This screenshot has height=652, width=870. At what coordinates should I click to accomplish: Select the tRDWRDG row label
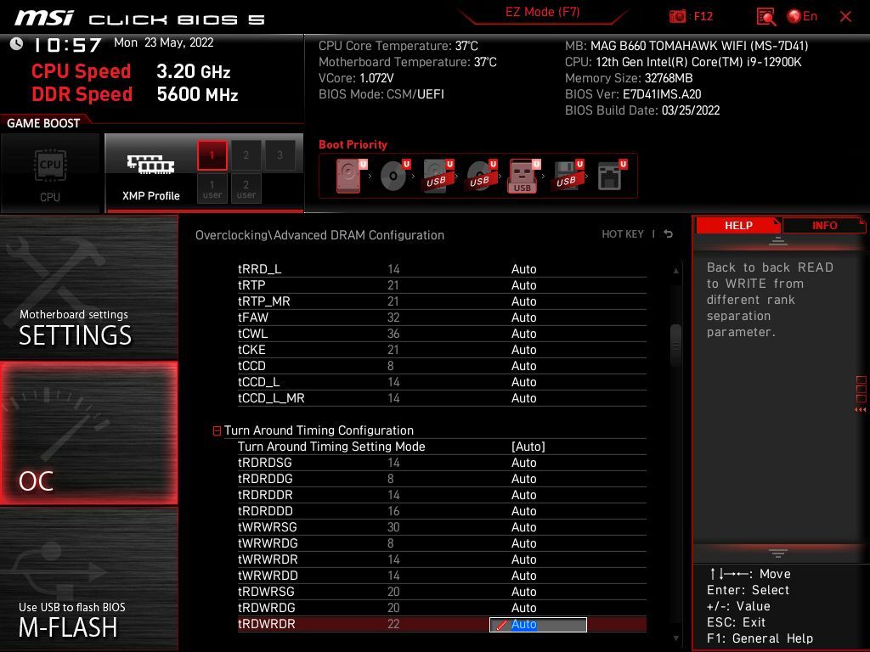(266, 608)
